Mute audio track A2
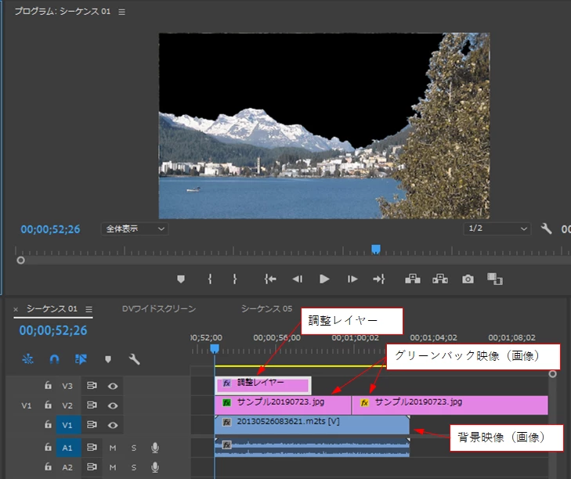 tap(113, 467)
